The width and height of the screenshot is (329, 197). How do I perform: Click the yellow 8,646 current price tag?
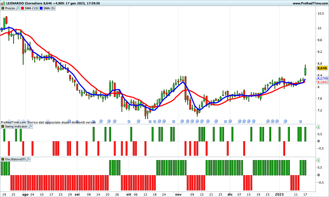point(322,68)
